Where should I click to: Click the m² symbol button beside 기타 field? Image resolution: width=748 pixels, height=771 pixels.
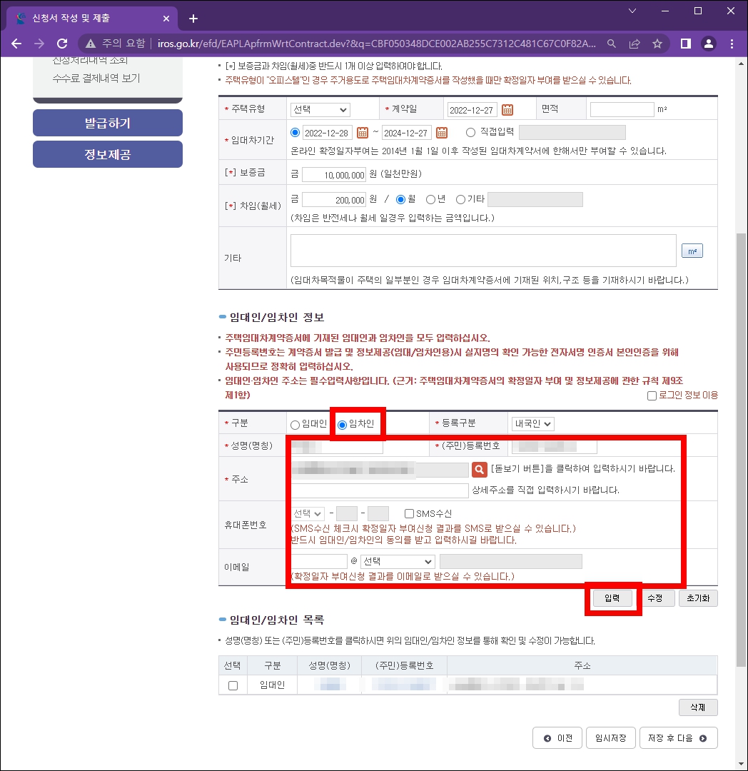pos(692,250)
